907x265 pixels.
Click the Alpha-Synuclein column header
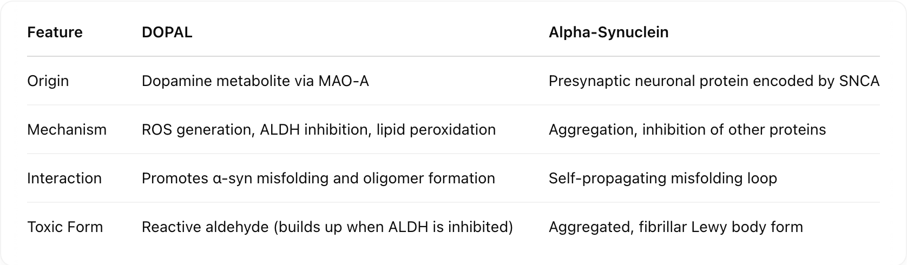pos(608,32)
